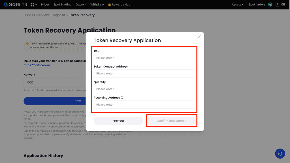Expand the Assets dropdown
The image size is (290, 163).
click(237, 5)
